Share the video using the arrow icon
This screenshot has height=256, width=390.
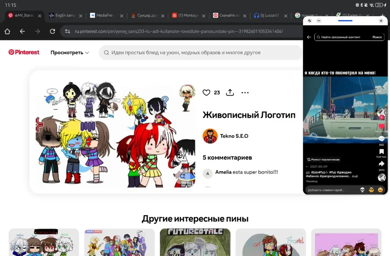click(381, 164)
